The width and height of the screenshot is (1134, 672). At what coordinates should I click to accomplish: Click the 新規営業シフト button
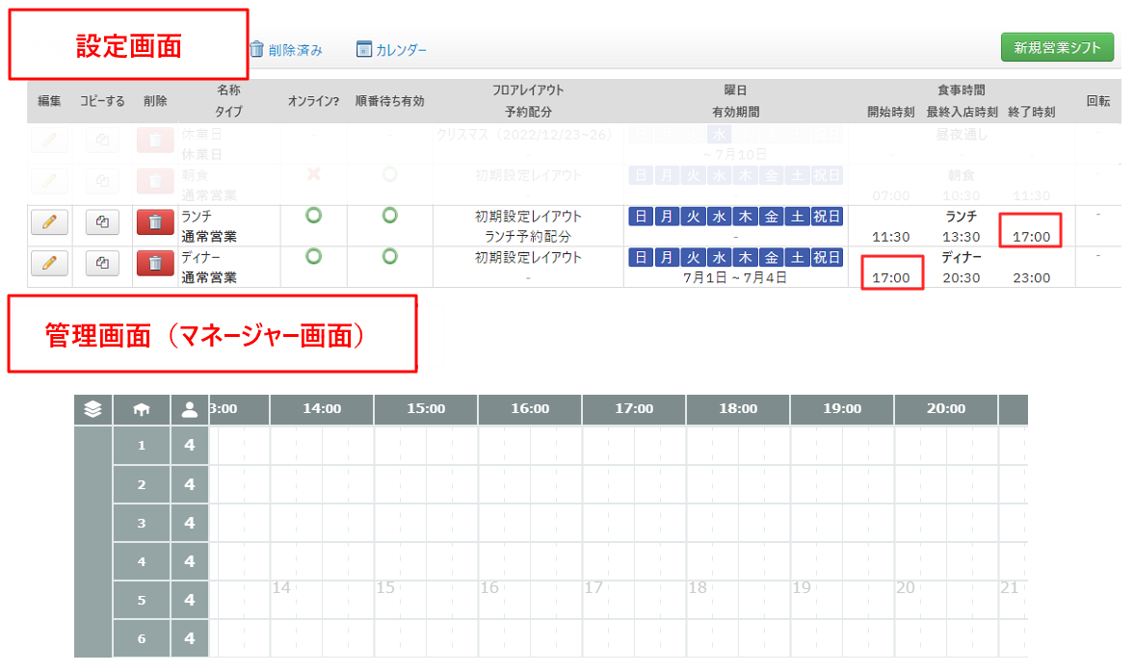[1057, 48]
